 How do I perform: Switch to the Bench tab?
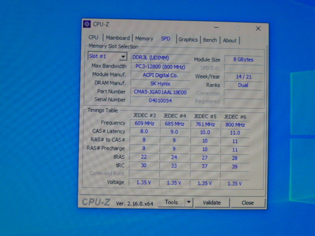click(x=210, y=40)
